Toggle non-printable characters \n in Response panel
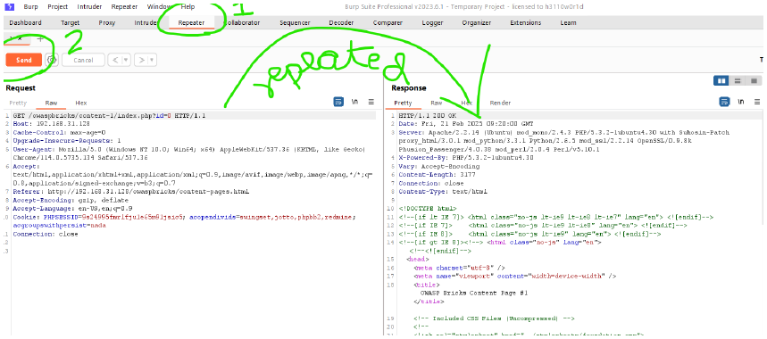The image size is (767, 339). click(x=741, y=102)
